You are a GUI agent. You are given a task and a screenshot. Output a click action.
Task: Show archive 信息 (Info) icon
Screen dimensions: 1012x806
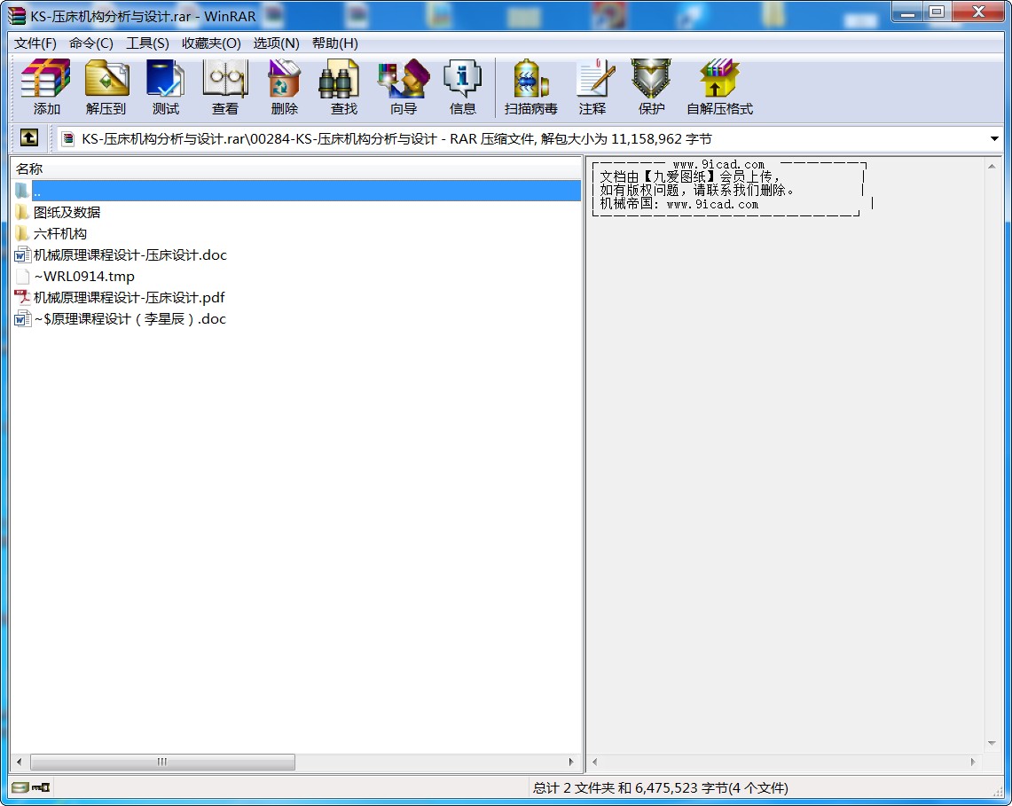[462, 87]
